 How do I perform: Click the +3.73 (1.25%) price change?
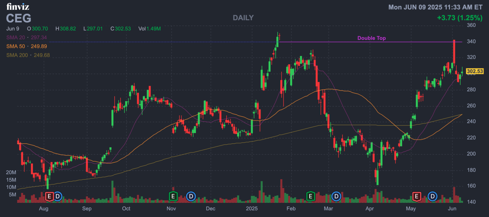pos(460,18)
